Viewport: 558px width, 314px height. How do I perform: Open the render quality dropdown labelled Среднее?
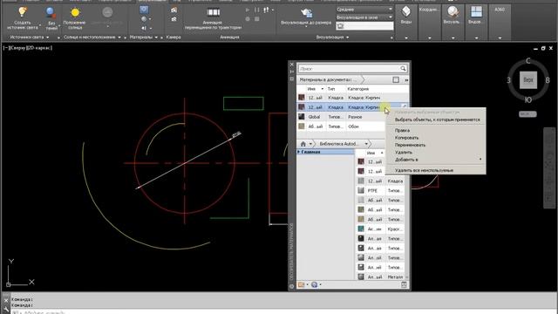pos(364,10)
